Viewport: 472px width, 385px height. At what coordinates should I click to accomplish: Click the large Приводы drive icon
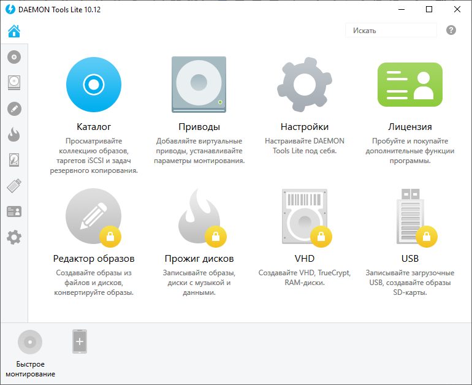click(x=199, y=85)
